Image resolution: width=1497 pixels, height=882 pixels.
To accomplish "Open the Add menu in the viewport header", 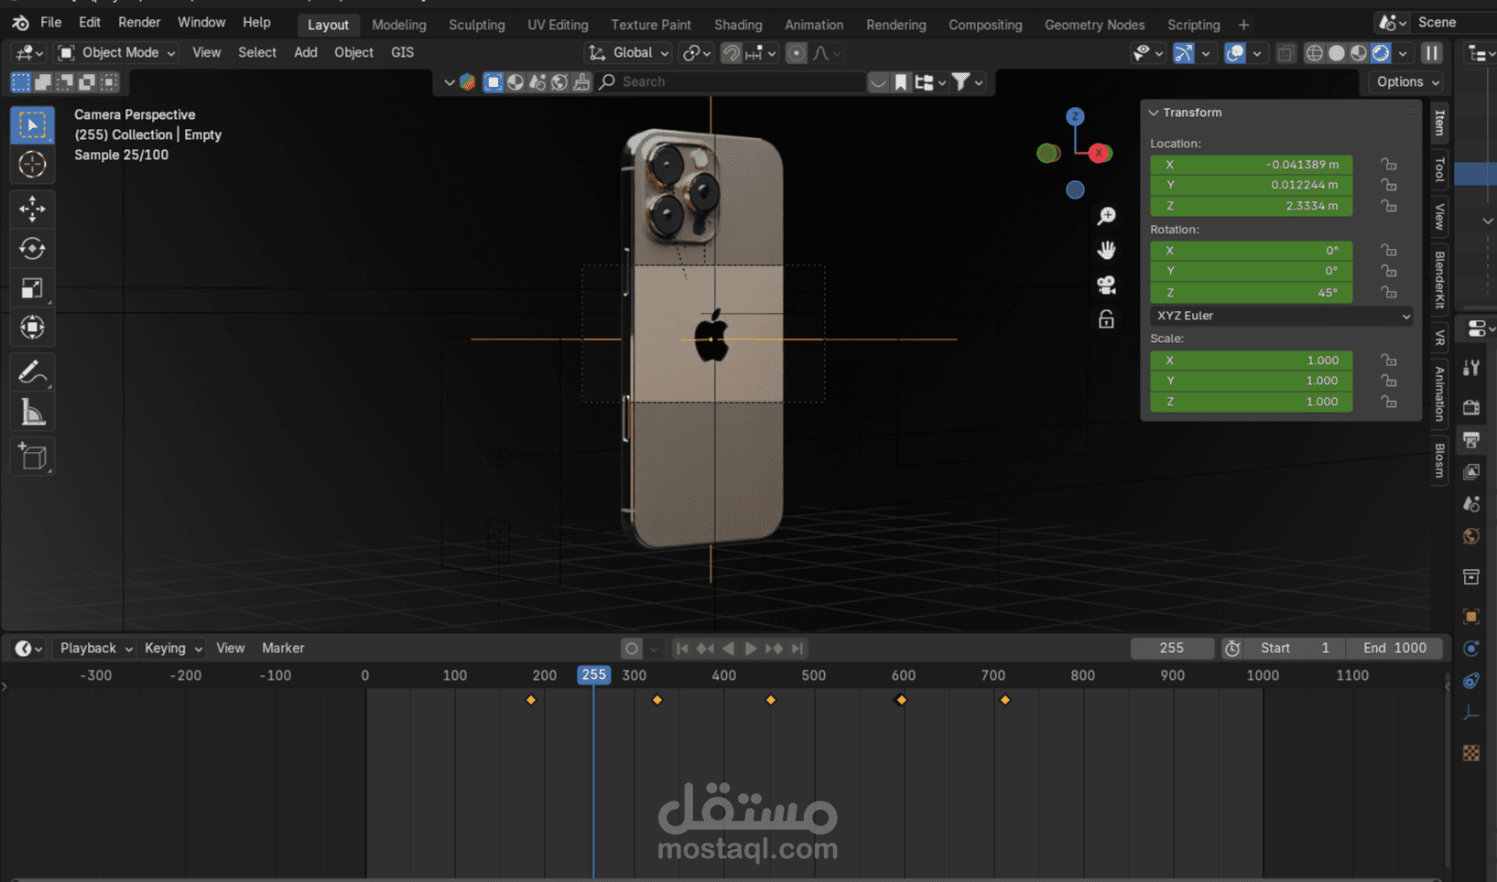I will (306, 53).
